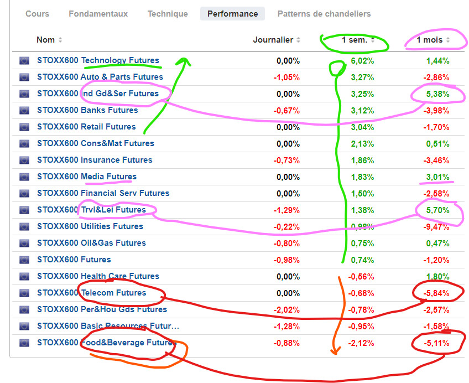The height and width of the screenshot is (383, 469).
Task: Click EU flag icon beside plain STOXX600 Futures
Action: click(x=24, y=260)
